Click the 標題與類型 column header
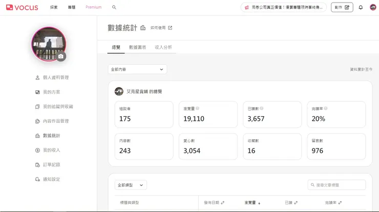Viewport: 379px width, 212px height. pos(130,203)
